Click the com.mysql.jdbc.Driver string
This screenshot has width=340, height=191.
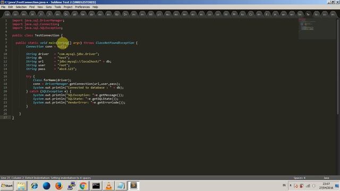(x=78, y=54)
